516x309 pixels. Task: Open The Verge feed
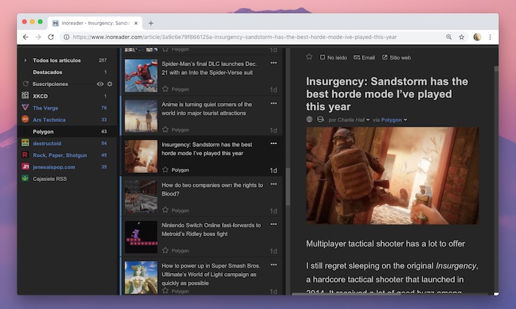click(46, 107)
